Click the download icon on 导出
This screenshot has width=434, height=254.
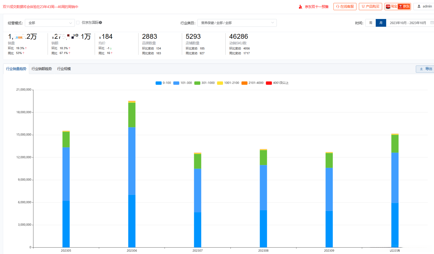[x=421, y=69]
